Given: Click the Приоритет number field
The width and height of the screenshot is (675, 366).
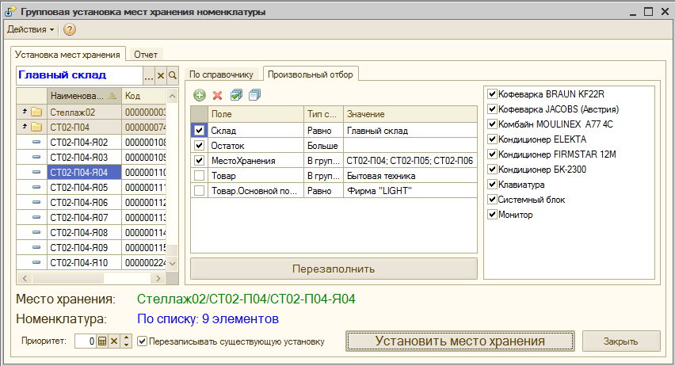Looking at the screenshot, I should pos(86,341).
